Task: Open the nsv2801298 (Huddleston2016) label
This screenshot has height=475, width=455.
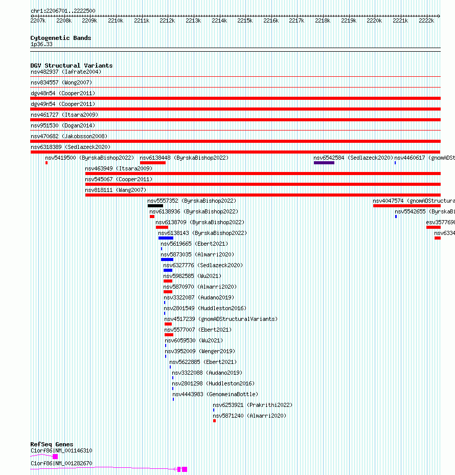Action: [213, 383]
